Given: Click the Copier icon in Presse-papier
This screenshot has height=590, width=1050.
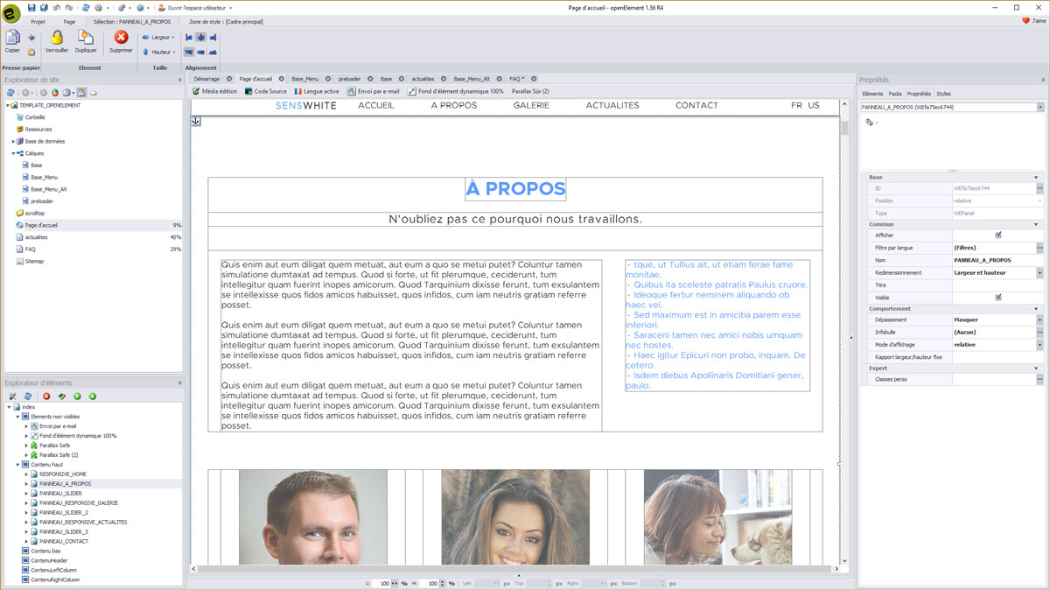Looking at the screenshot, I should click(12, 39).
